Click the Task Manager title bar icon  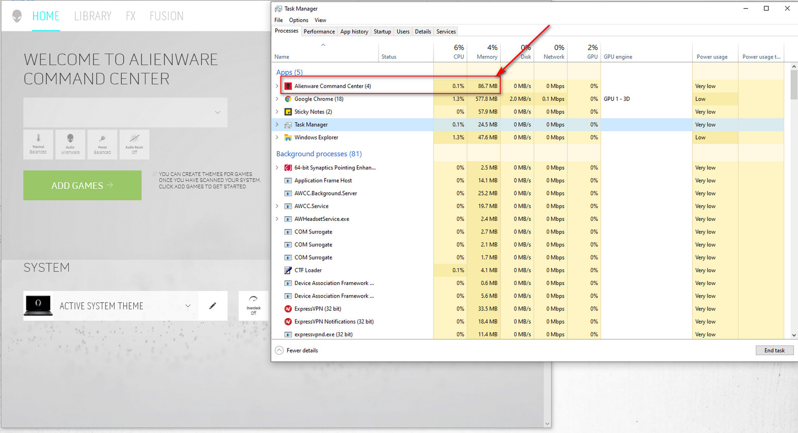pos(278,9)
